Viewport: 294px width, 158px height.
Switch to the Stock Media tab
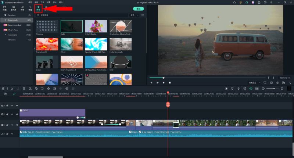(13, 8)
